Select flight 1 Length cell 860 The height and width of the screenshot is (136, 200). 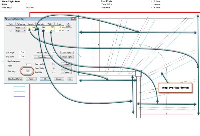click(x=31, y=27)
